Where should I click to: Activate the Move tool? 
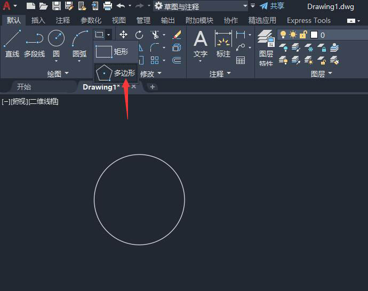[123, 35]
